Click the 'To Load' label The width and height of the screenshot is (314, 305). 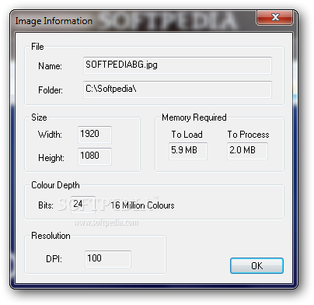[x=187, y=135]
